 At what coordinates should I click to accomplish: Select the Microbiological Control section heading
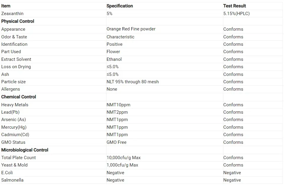click(25, 150)
